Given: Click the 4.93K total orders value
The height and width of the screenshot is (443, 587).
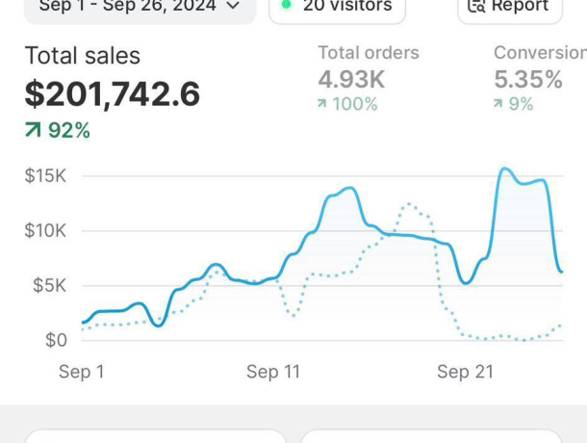Looking at the screenshot, I should 351,80.
